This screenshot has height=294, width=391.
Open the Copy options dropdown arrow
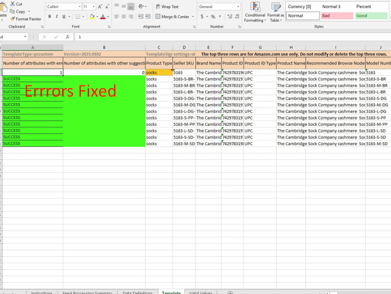click(29, 11)
